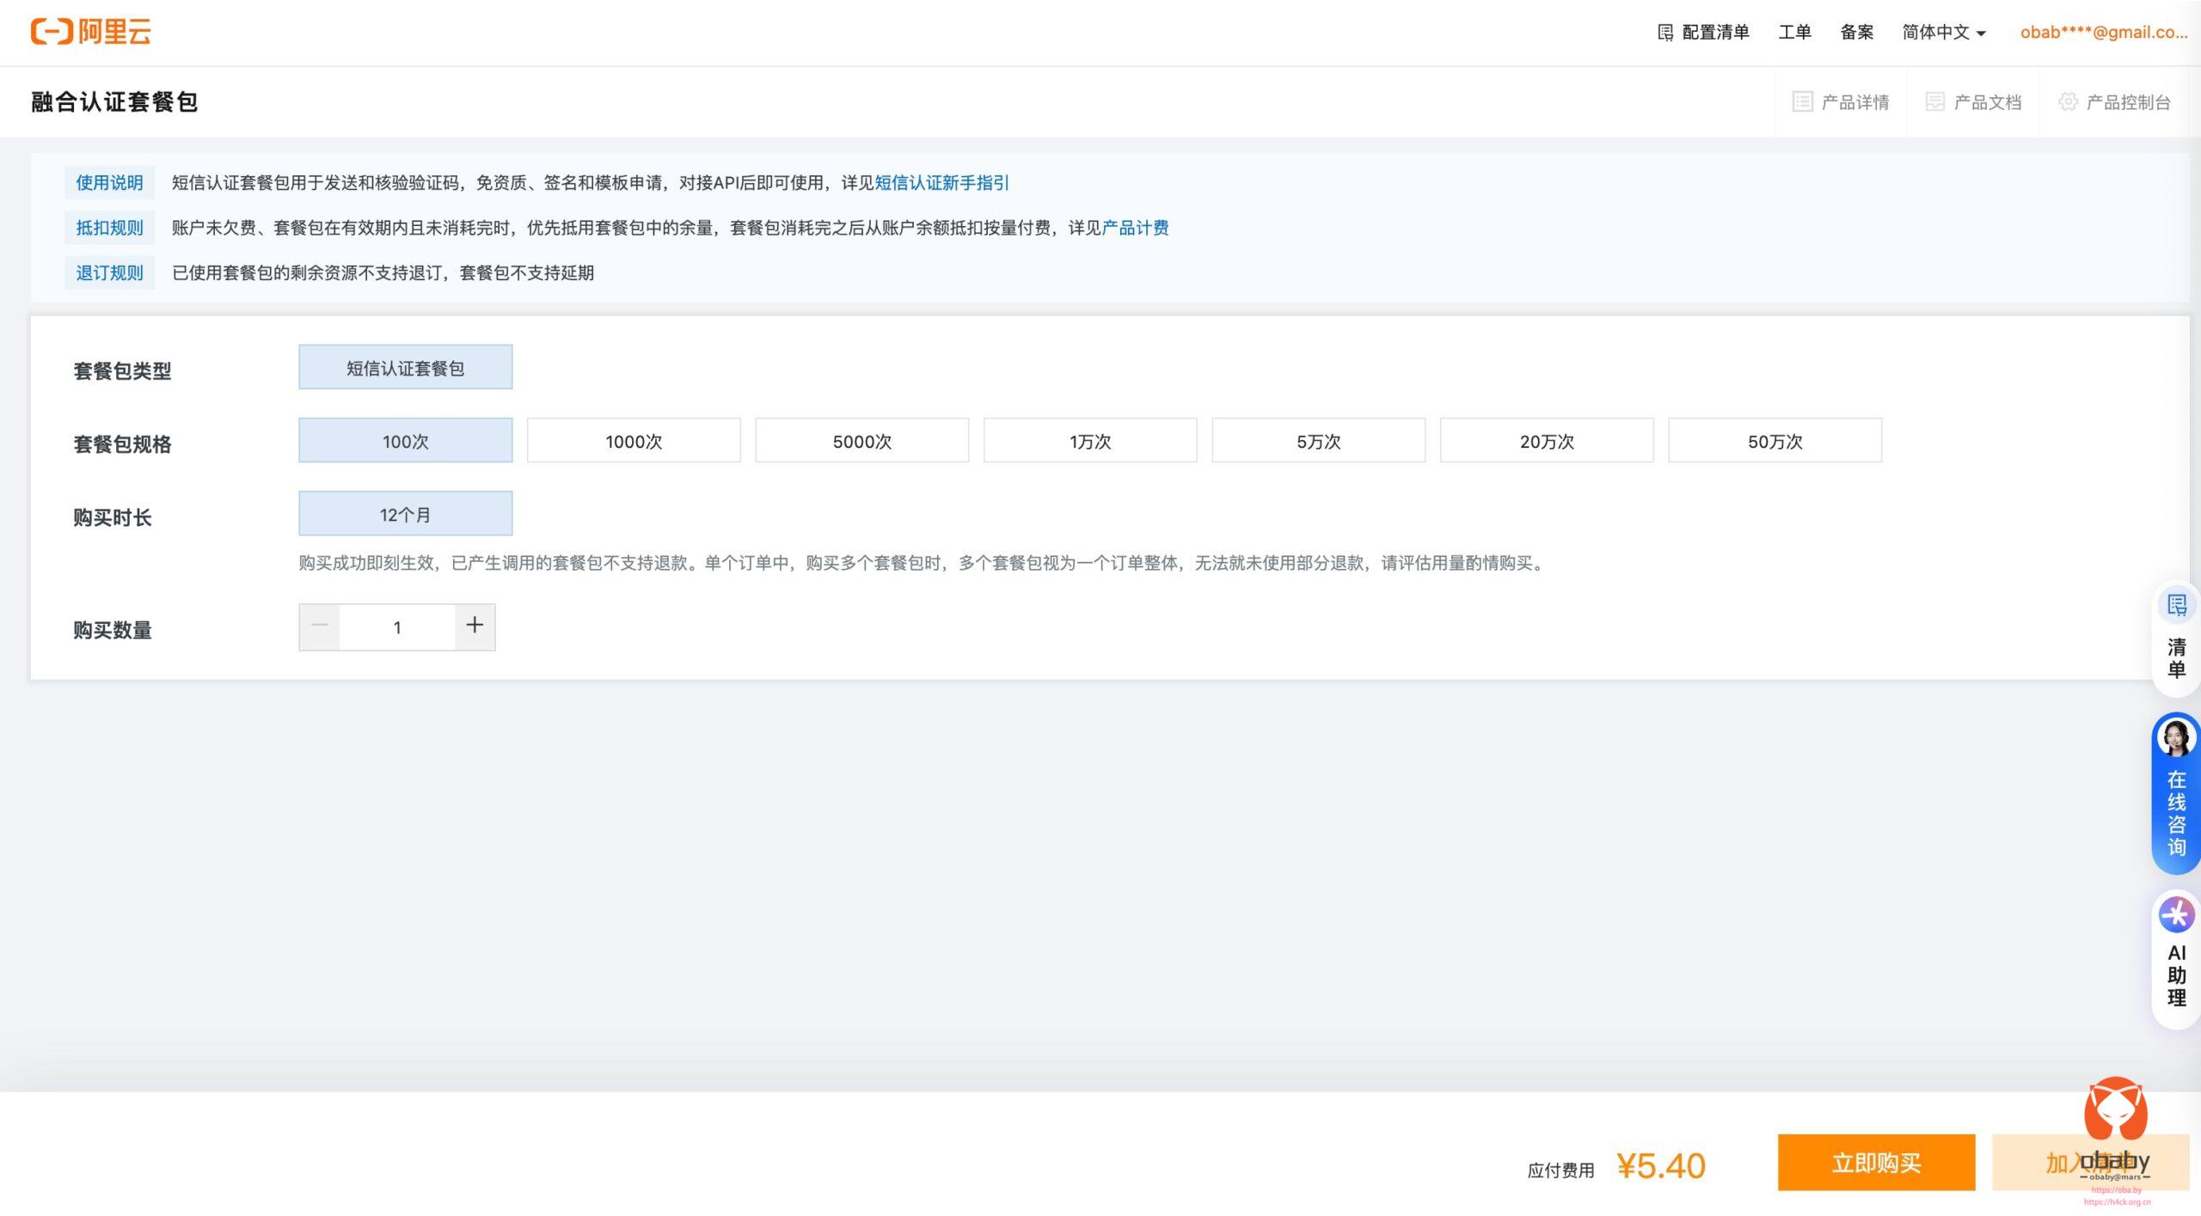Increase purchase quantity with the plus button
The height and width of the screenshot is (1216, 2201).
(x=475, y=626)
